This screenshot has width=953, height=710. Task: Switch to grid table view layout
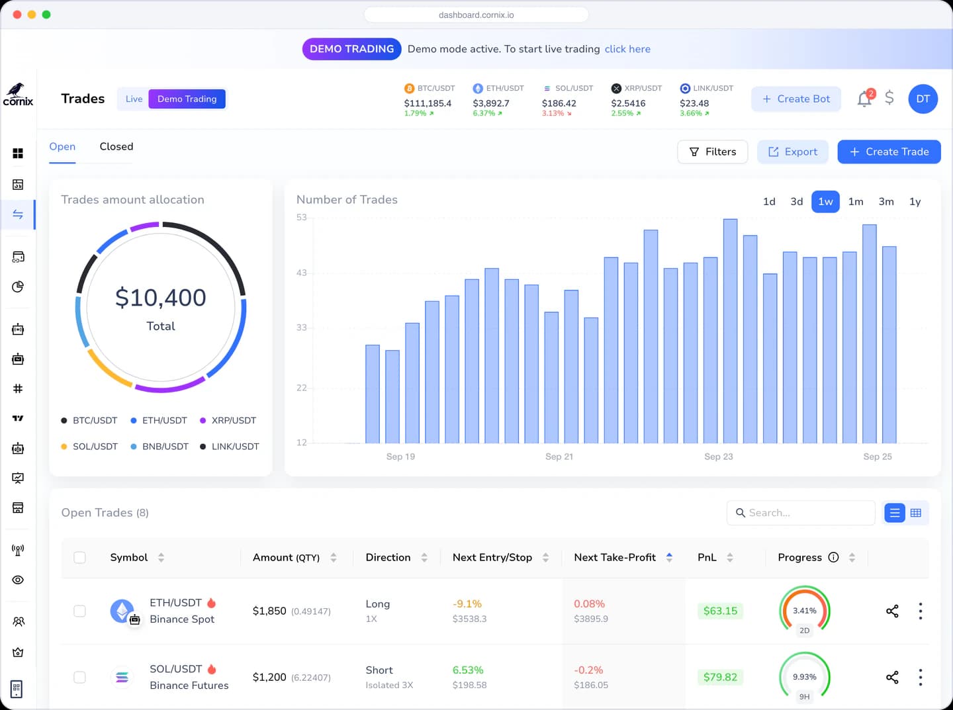(916, 513)
